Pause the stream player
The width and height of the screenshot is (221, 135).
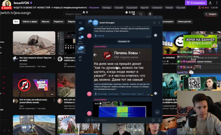(x=4, y=131)
